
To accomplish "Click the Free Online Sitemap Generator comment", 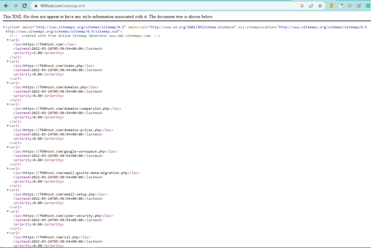I will click(85, 36).
